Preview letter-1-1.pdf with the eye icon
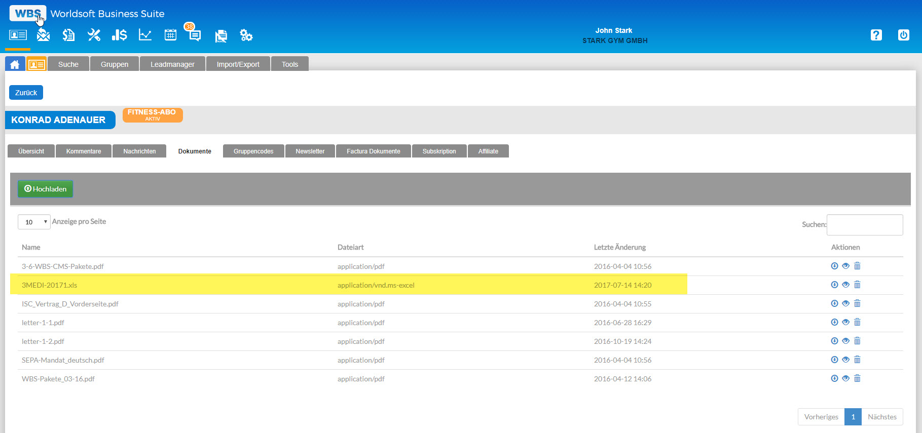Screen dimensions: 922x433 pyautogui.click(x=845, y=322)
